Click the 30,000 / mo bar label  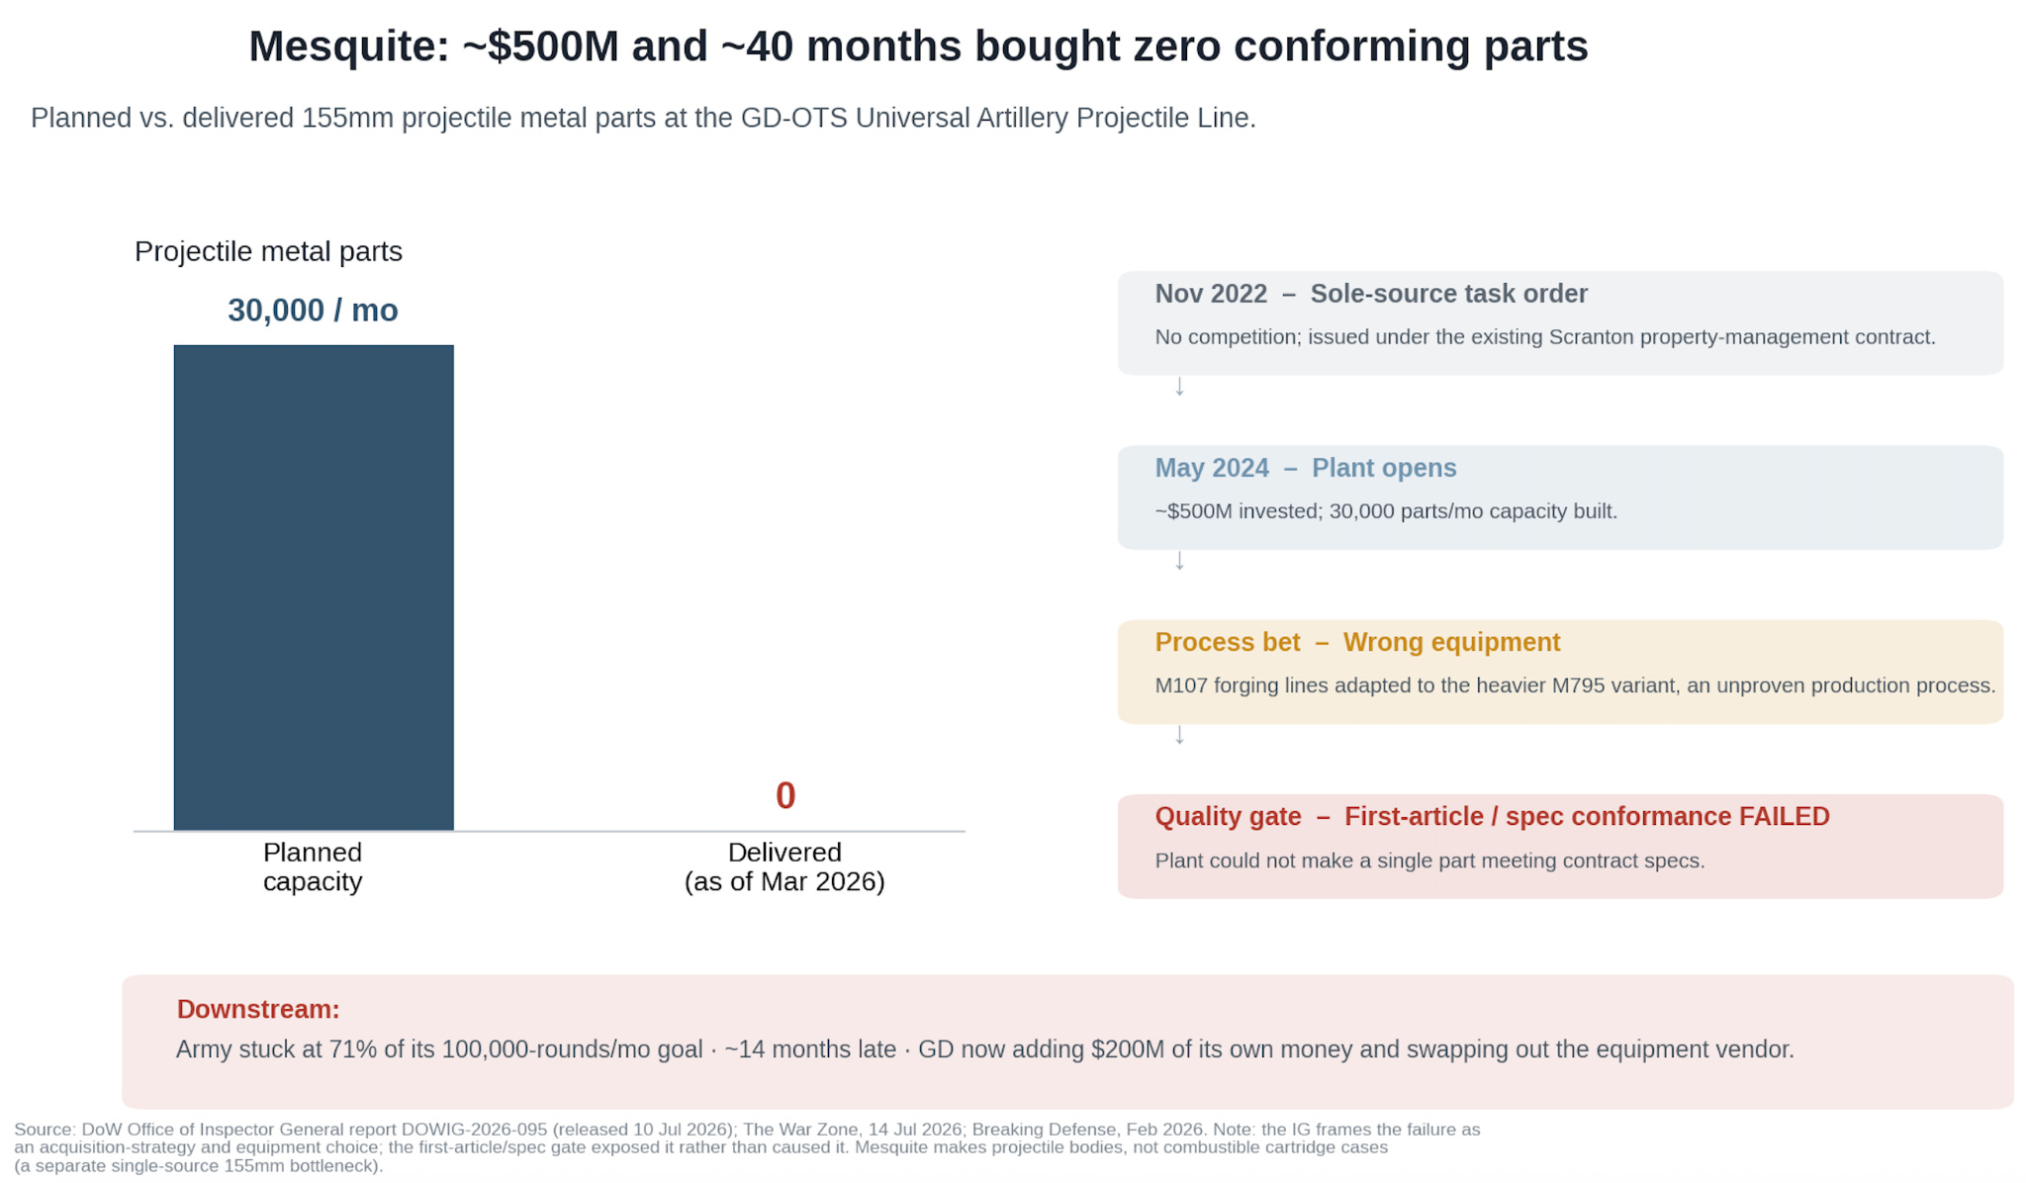coord(313,311)
